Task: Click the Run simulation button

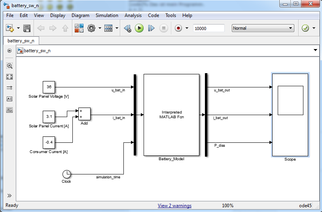Action: click(x=139, y=28)
